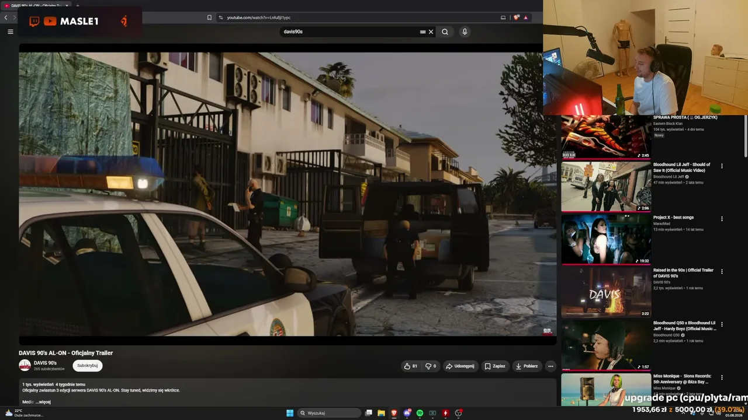The image size is (748, 420).
Task: Open Brave browser from the taskbar
Action: coord(394,413)
